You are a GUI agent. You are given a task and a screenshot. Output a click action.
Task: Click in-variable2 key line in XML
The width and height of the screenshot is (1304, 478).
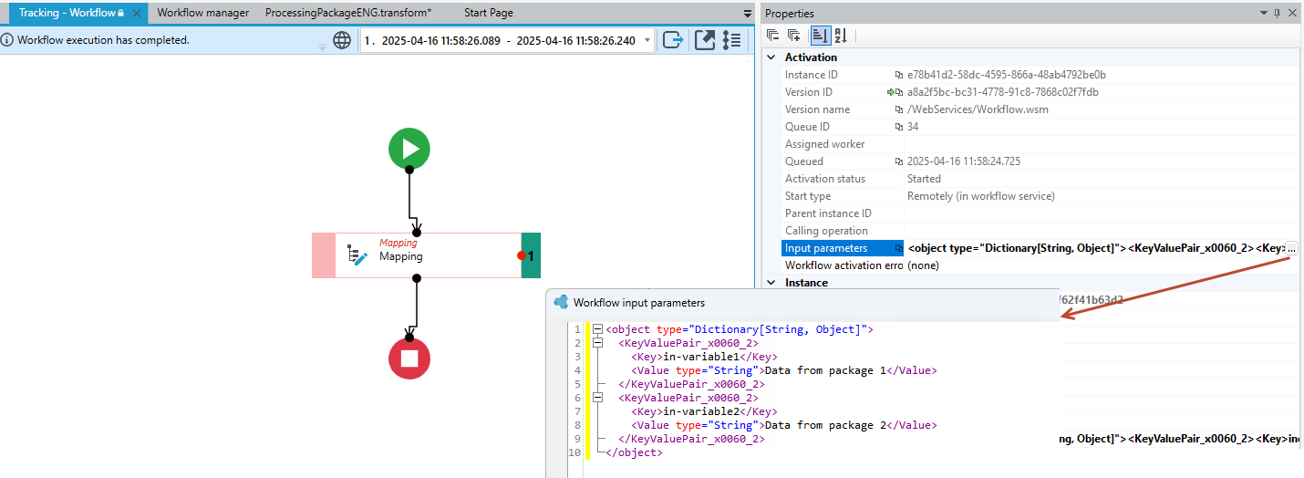(x=703, y=411)
